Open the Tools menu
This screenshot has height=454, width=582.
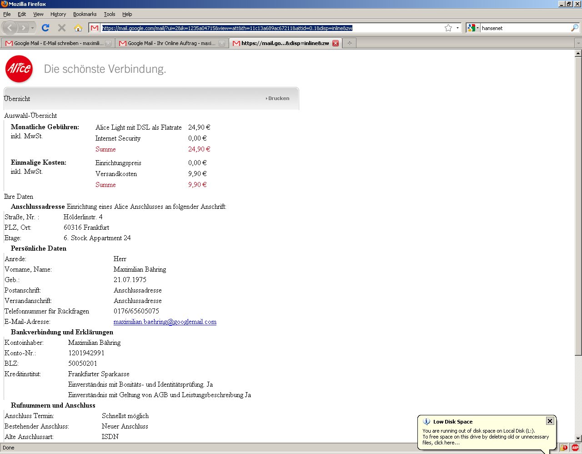[110, 14]
